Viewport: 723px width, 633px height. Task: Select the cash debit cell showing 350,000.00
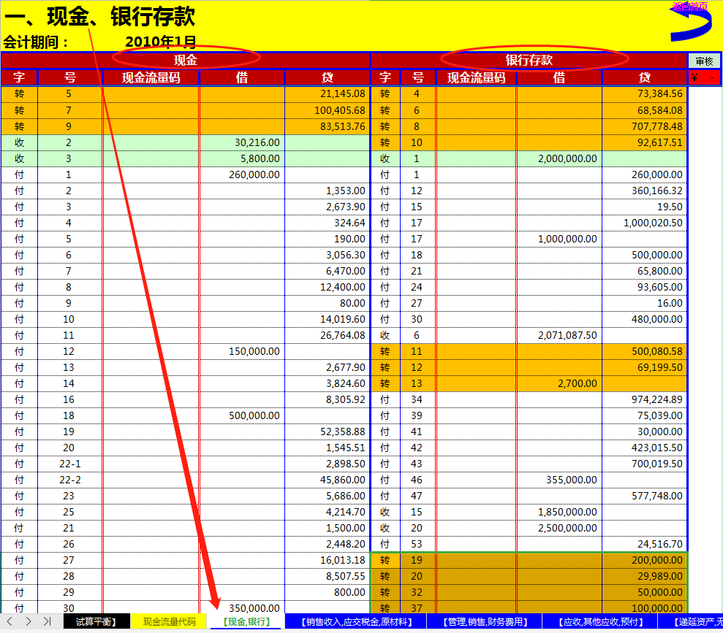tap(241, 607)
